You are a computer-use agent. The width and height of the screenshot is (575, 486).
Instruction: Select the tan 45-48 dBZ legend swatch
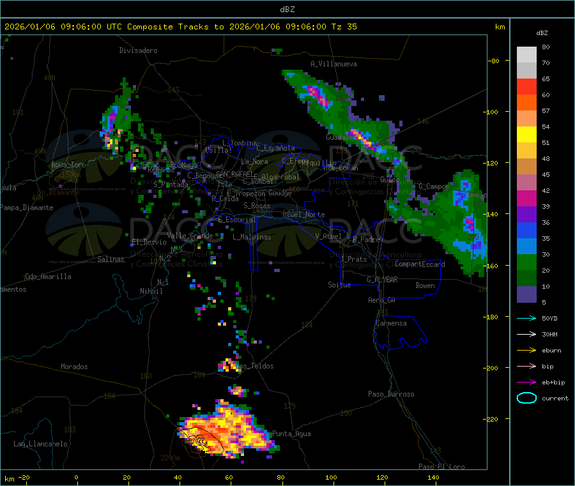[x=526, y=167]
